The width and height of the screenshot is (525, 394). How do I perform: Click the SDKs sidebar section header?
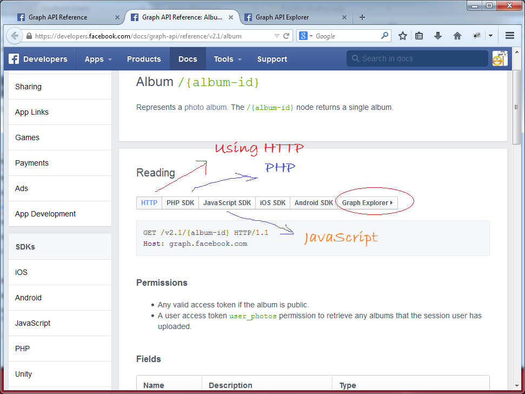[x=60, y=247]
